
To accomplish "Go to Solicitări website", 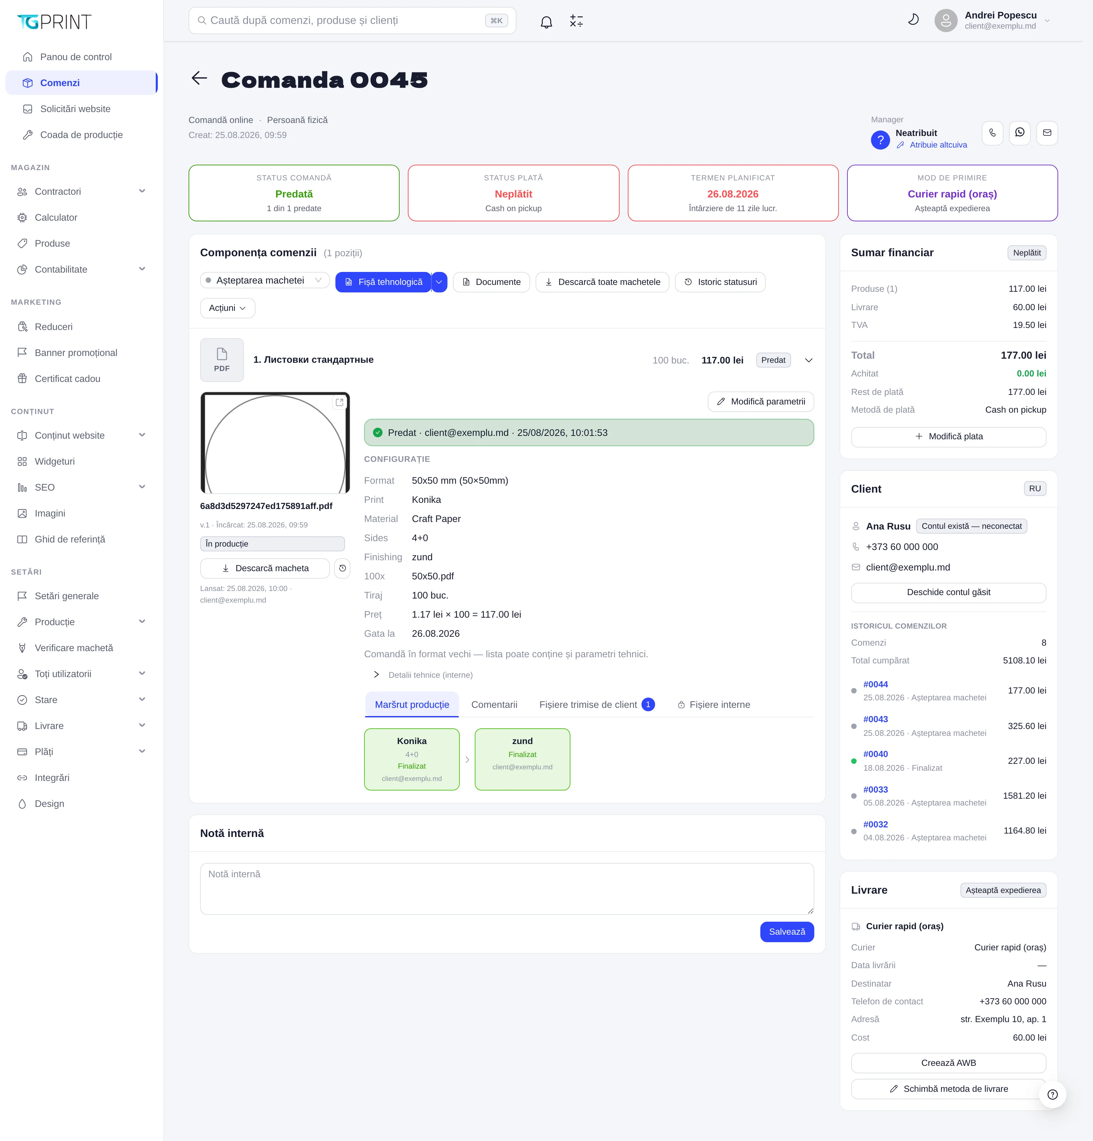I will tap(82, 109).
